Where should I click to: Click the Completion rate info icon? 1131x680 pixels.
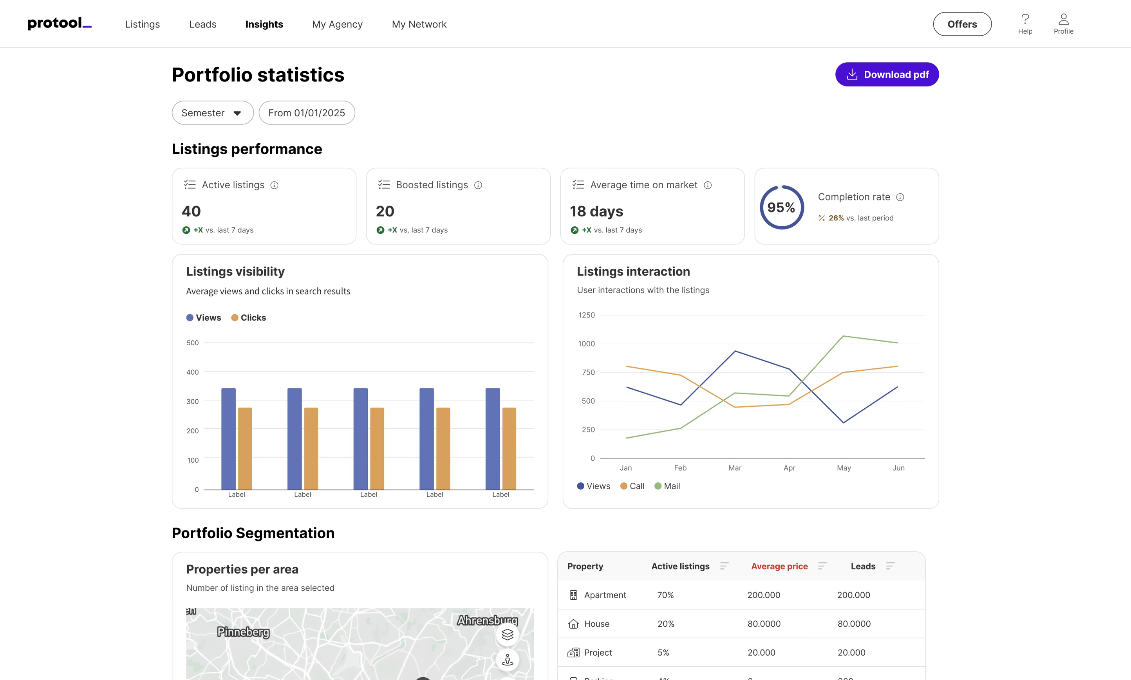[x=900, y=197]
